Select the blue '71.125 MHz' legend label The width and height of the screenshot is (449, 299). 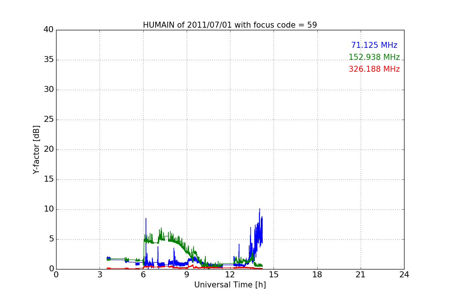pos(374,45)
